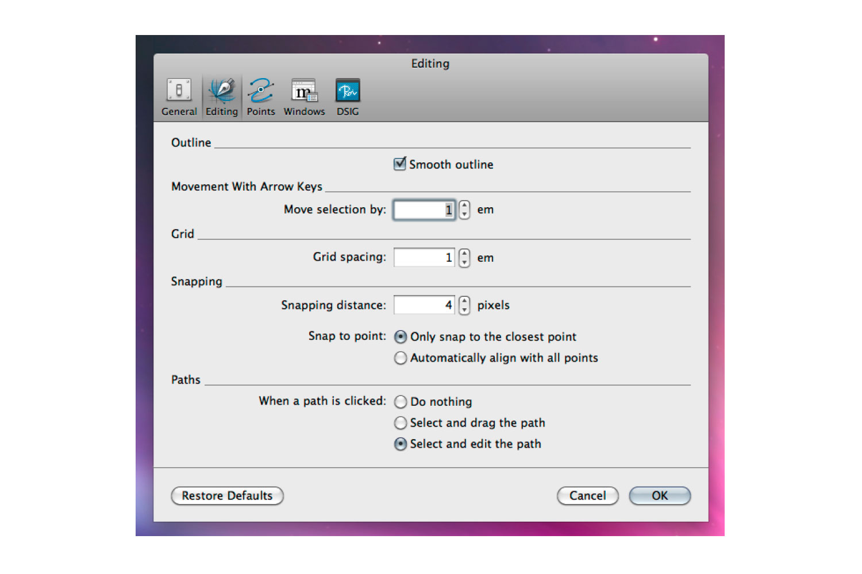Screen dimensions: 862x574
Task: Click the Grid spacing value field
Action: (x=424, y=258)
